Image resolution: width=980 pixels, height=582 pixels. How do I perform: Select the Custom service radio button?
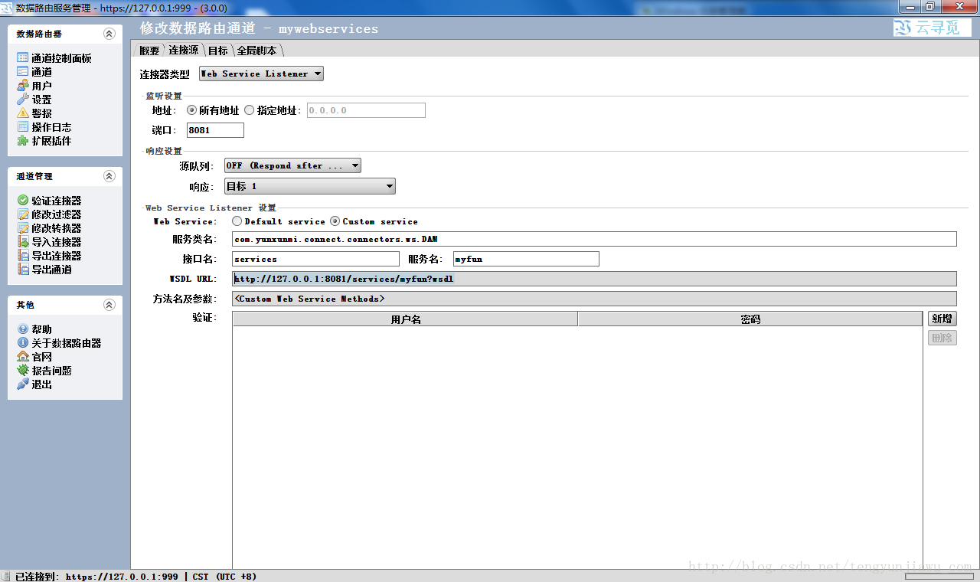[335, 221]
